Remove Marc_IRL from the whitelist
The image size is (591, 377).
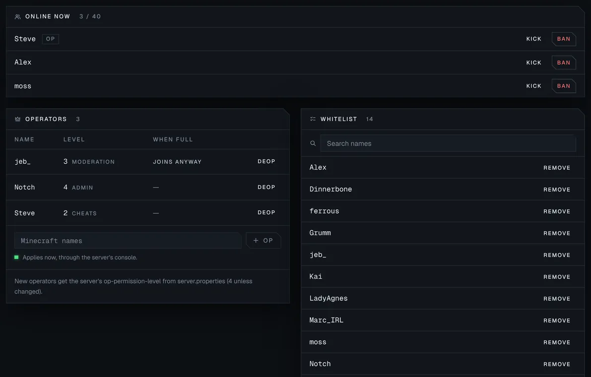[557, 320]
